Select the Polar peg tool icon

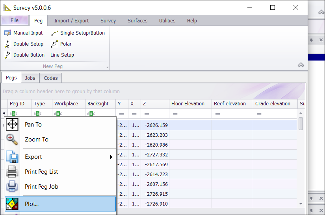[55, 44]
